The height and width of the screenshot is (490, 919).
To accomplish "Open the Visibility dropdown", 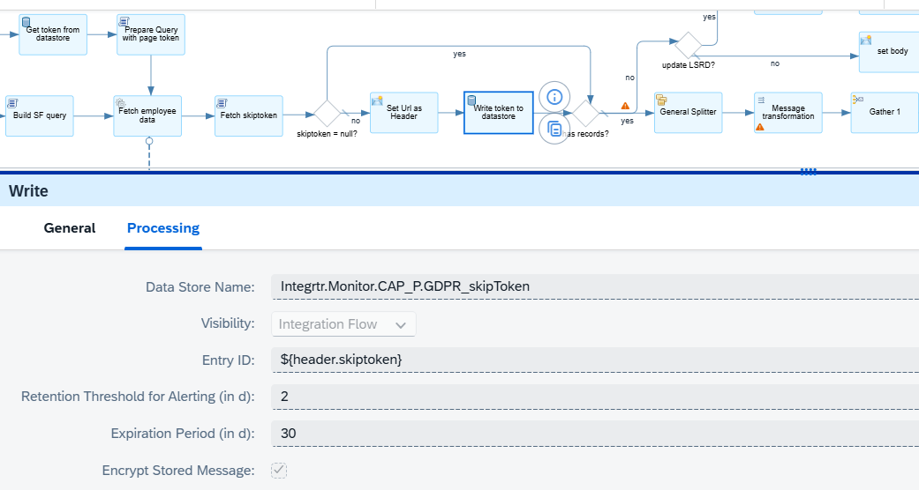I will tap(343, 324).
